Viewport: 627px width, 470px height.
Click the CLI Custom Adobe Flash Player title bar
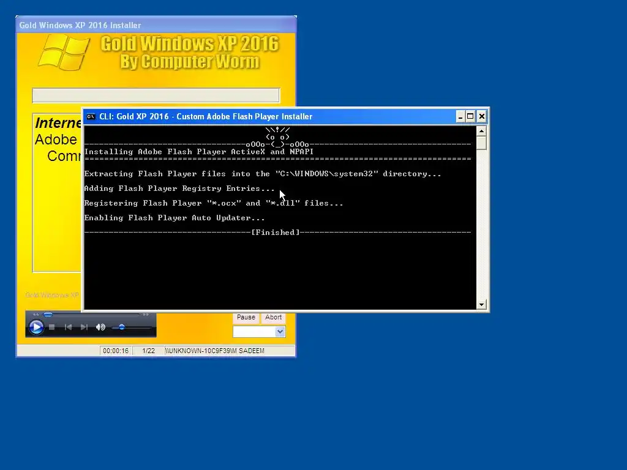tap(270, 117)
